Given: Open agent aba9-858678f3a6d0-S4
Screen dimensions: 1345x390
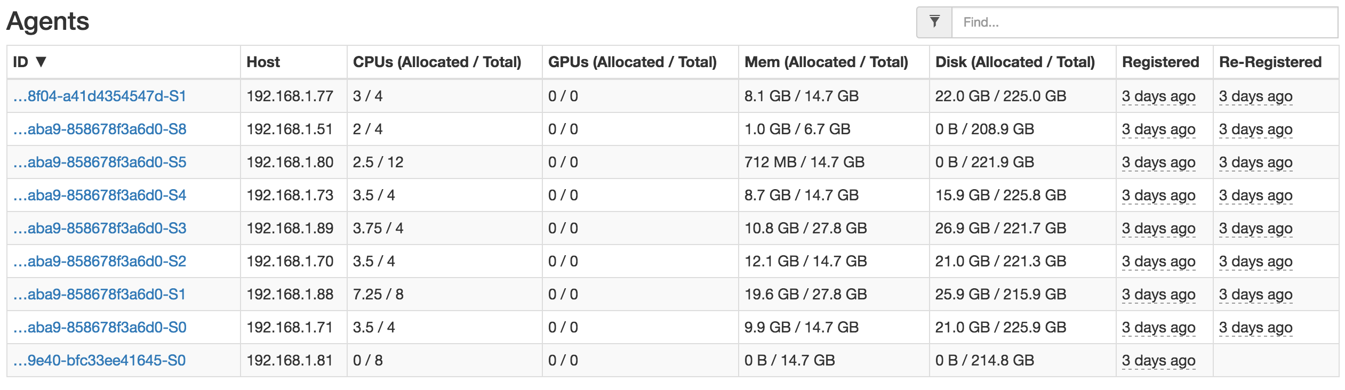Looking at the screenshot, I should [x=100, y=196].
